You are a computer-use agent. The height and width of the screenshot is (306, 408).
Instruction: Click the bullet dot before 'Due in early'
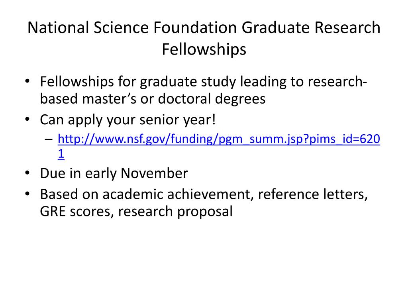click(x=27, y=173)
